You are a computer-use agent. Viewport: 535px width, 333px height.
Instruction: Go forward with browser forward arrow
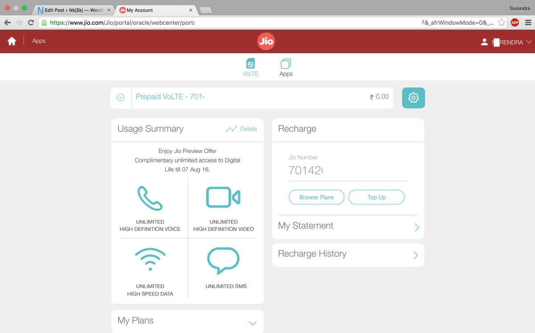click(19, 22)
